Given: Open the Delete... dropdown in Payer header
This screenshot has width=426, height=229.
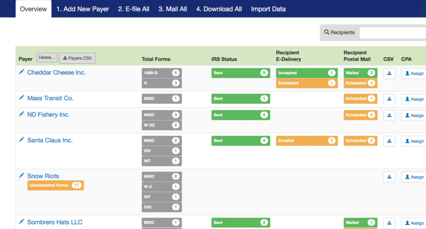Looking at the screenshot, I should pos(47,58).
